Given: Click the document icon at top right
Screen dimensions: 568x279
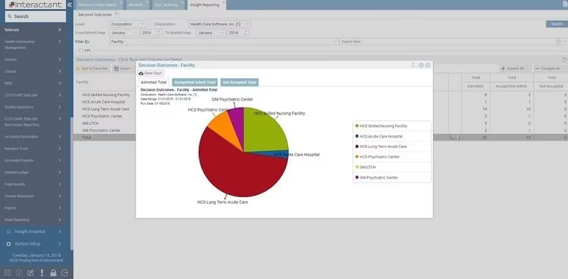Looking at the screenshot, I should (x=564, y=4).
